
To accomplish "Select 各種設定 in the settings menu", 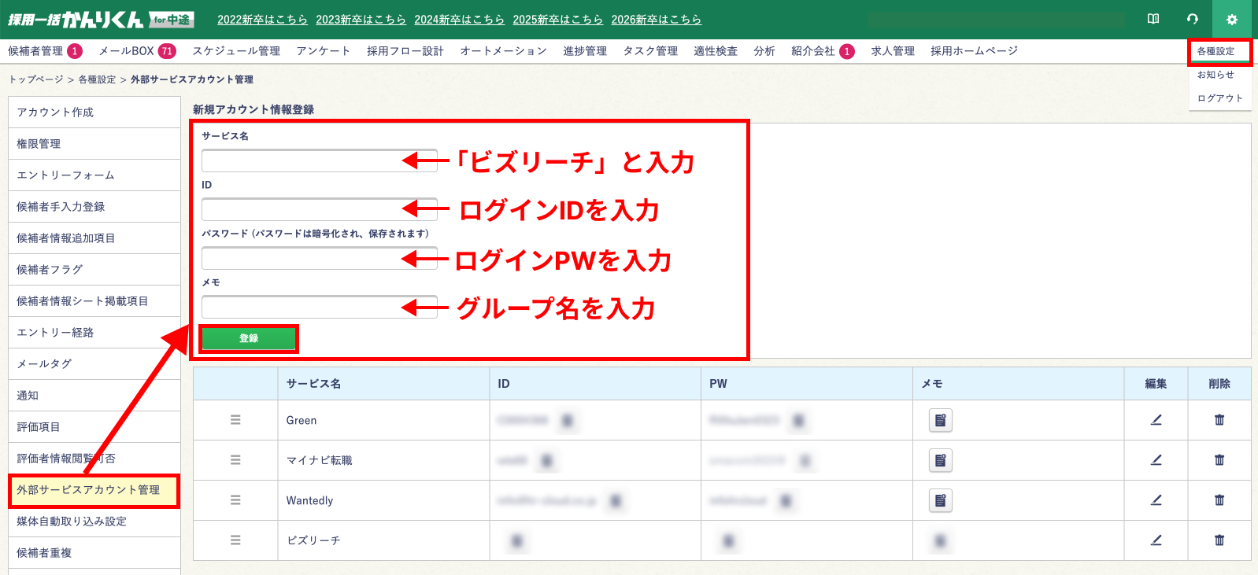I will click(x=1216, y=51).
